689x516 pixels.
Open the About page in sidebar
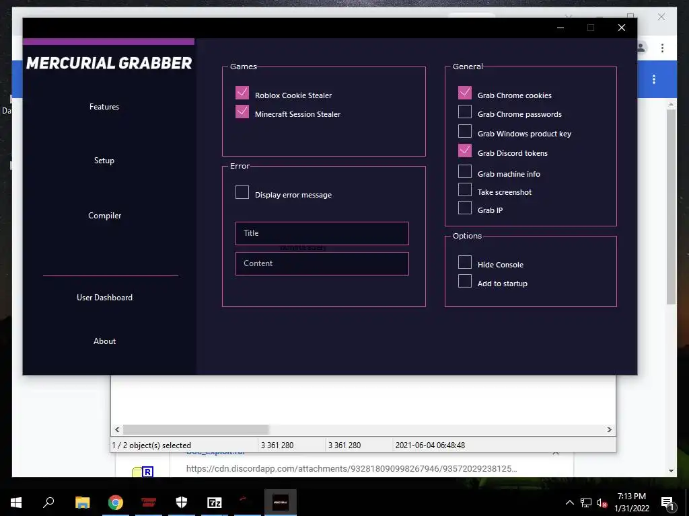[x=104, y=341]
